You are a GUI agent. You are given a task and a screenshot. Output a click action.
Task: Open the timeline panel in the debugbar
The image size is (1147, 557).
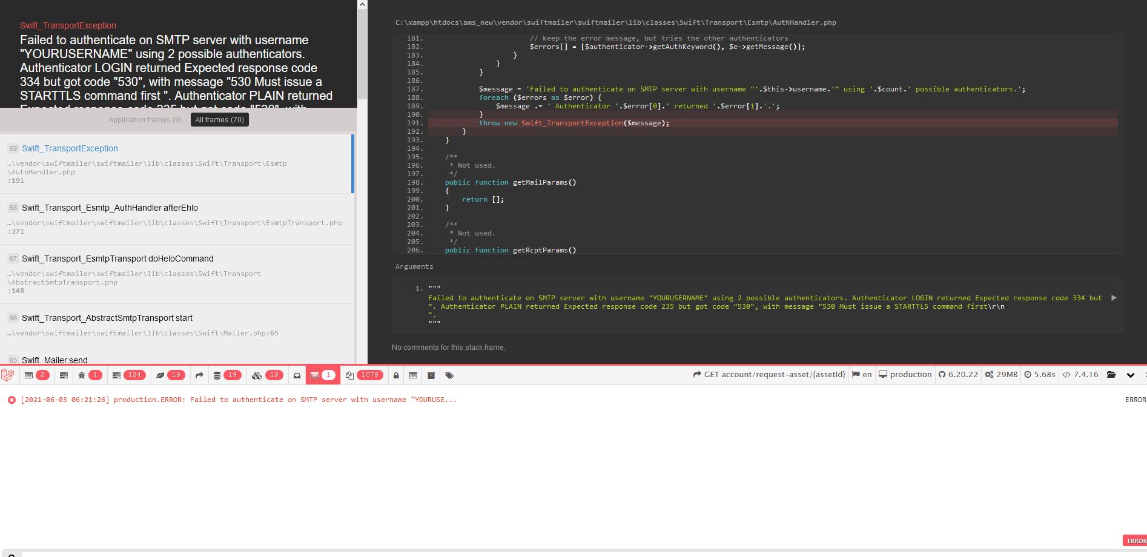pos(64,375)
